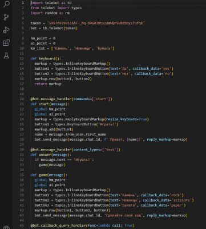
Task: Click the 'return markup' line
Action: pyautogui.click(x=48, y=84)
